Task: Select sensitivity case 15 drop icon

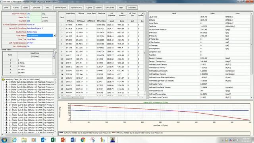Action: pyautogui.click(x=6, y=118)
